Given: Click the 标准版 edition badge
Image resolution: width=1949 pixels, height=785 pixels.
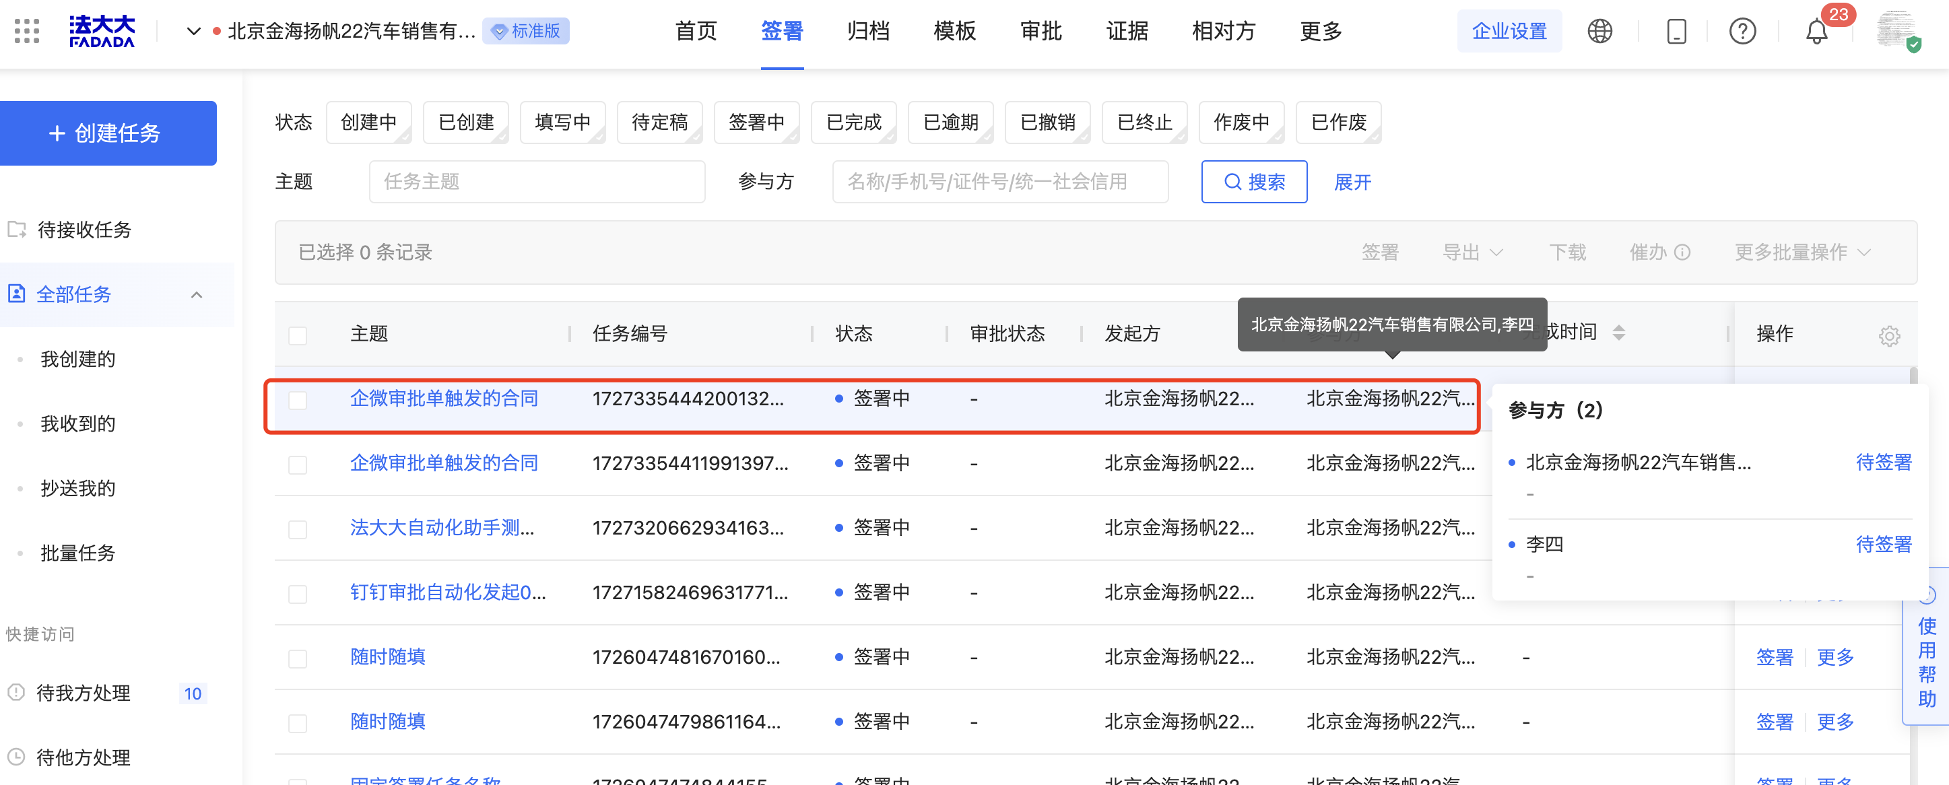Looking at the screenshot, I should point(526,31).
